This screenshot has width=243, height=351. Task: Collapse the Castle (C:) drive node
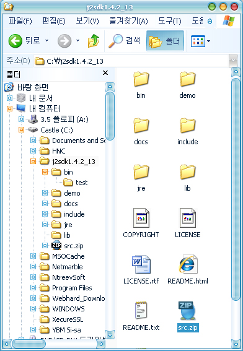pos(21,130)
